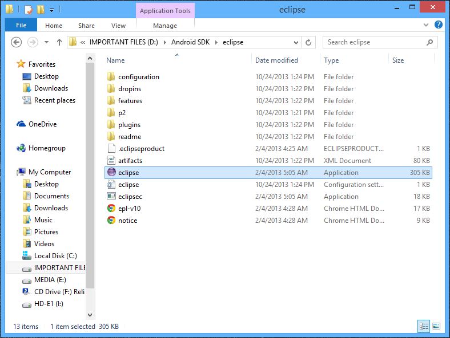Image resolution: width=450 pixels, height=338 pixels.
Task: Select the eclipse configuration settings file icon
Action: click(111, 185)
